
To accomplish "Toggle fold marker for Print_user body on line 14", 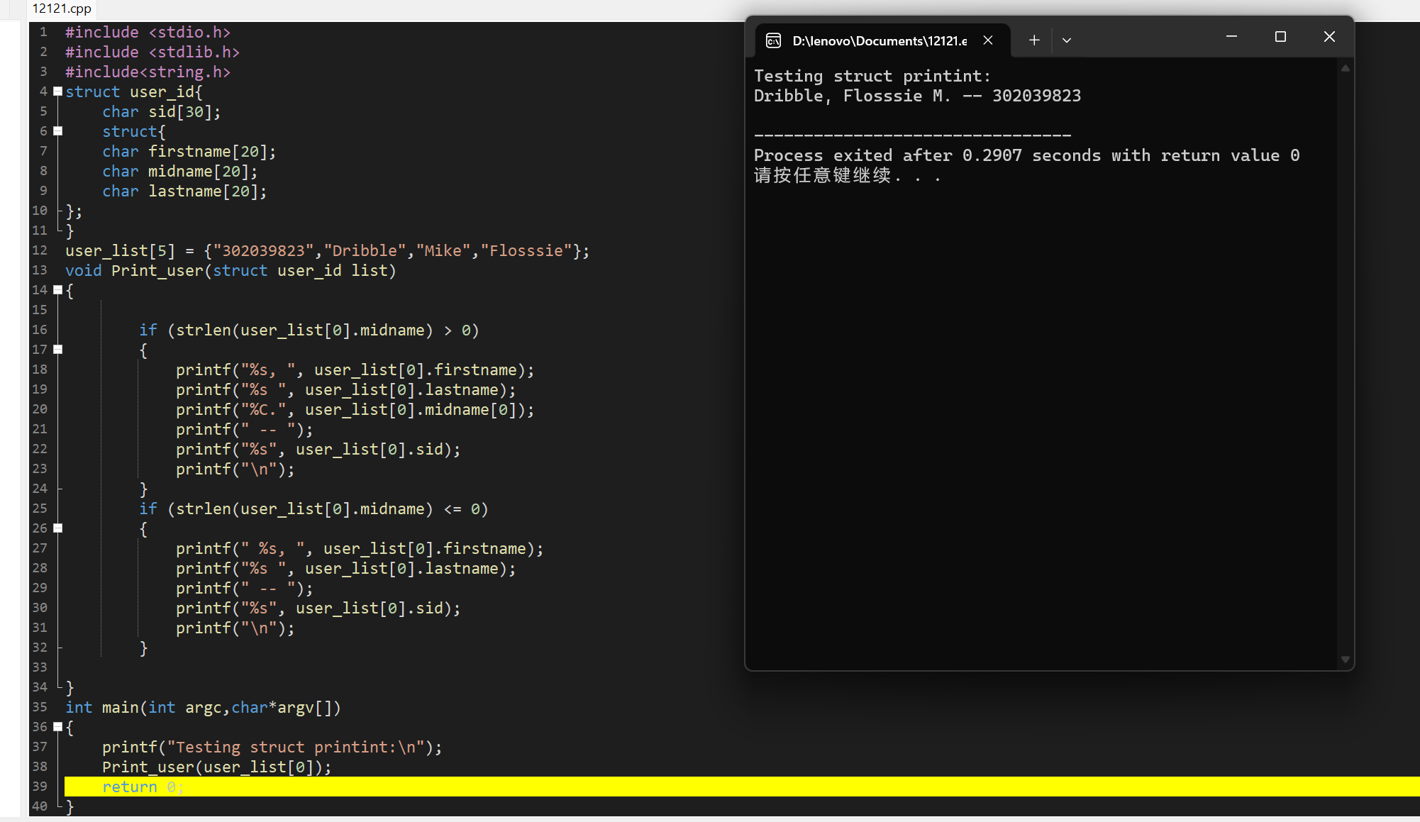I will 58,290.
